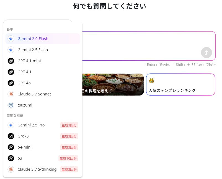Select the Grok3 reasoning model

pyautogui.click(x=43, y=136)
